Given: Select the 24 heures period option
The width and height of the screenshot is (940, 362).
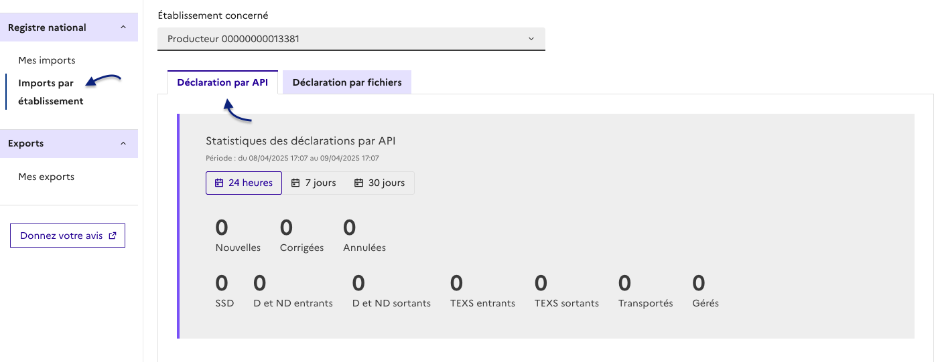Looking at the screenshot, I should (244, 183).
